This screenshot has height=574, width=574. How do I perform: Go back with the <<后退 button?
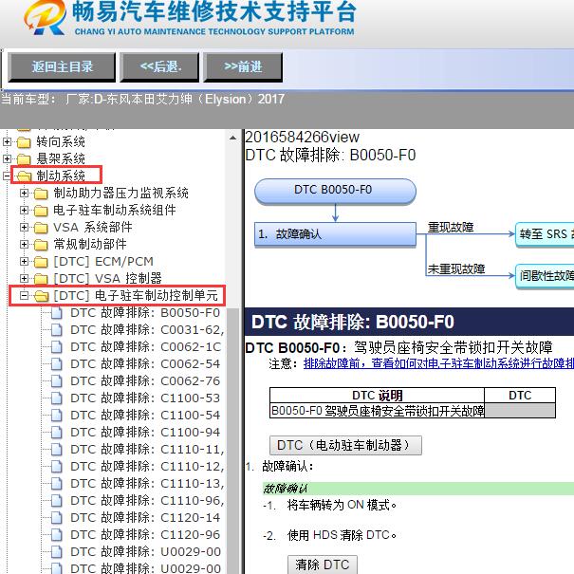[x=159, y=66]
